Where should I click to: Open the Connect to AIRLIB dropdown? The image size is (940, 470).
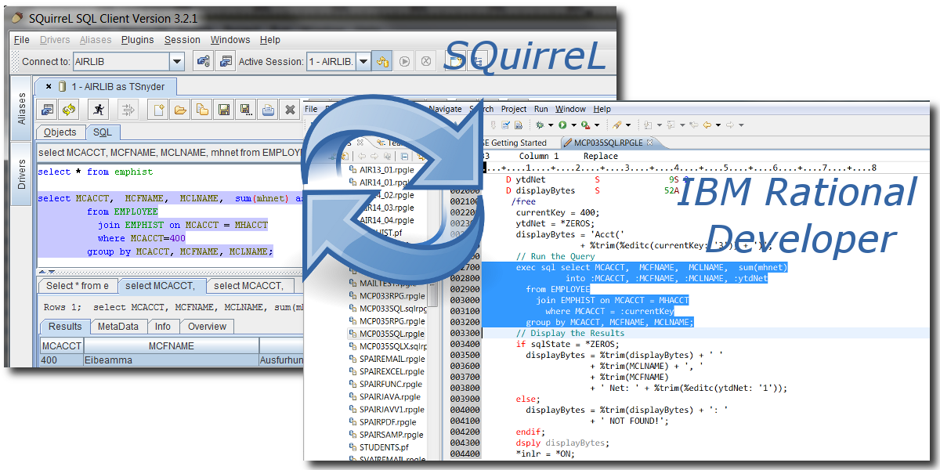click(177, 61)
